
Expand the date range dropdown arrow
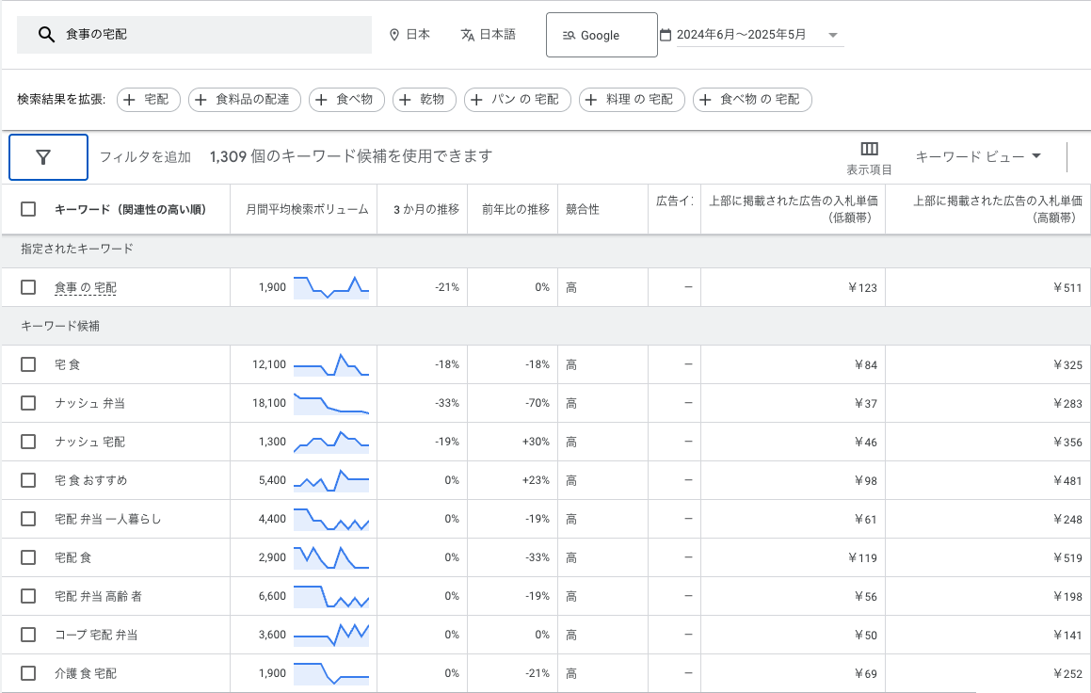point(832,36)
